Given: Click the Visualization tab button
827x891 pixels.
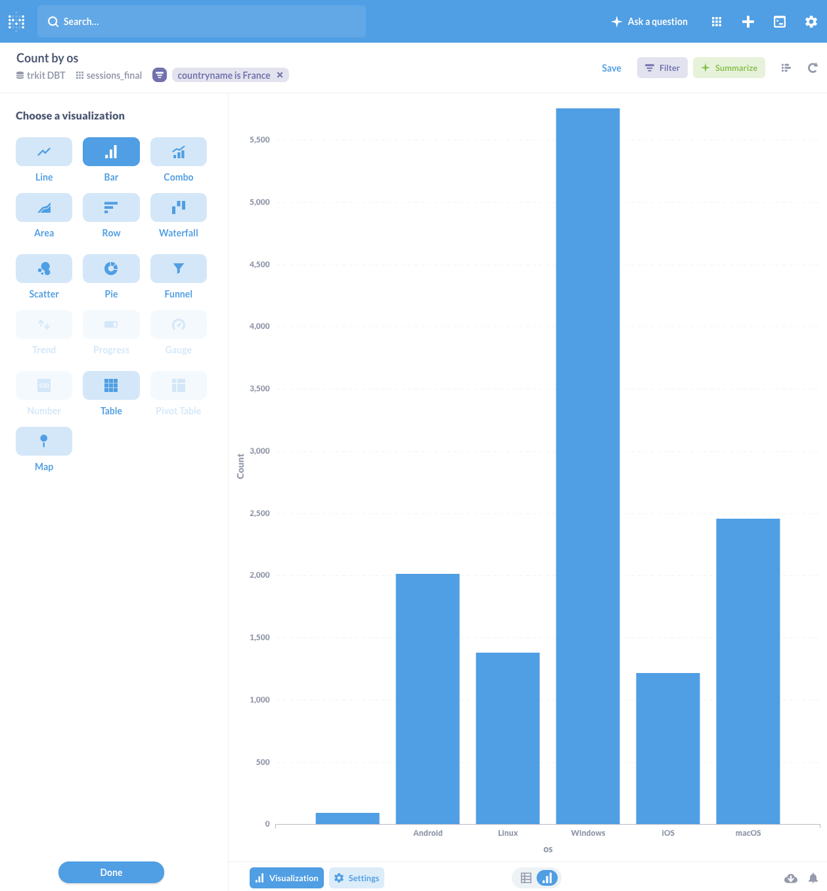Looking at the screenshot, I should click(286, 878).
